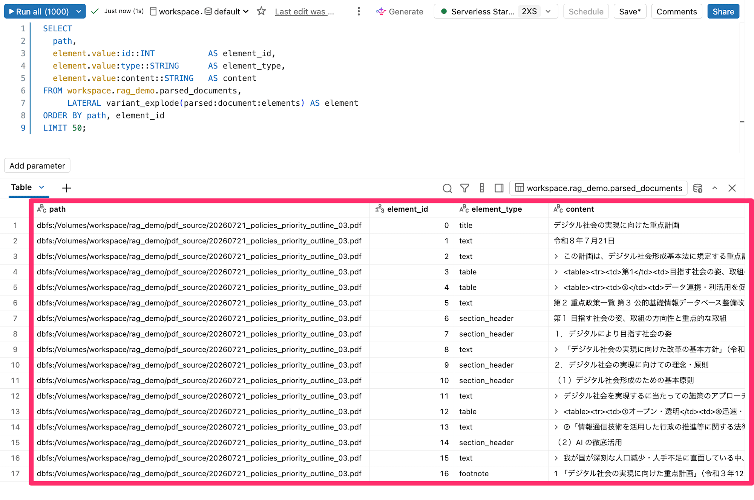The width and height of the screenshot is (754, 500).
Task: Click the Generate assistant button
Action: (x=400, y=12)
